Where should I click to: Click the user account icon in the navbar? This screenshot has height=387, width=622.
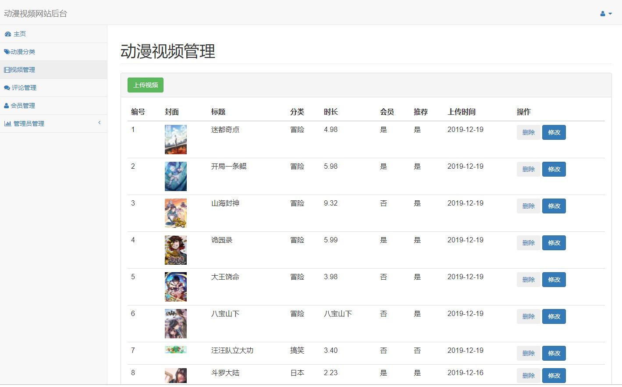602,14
